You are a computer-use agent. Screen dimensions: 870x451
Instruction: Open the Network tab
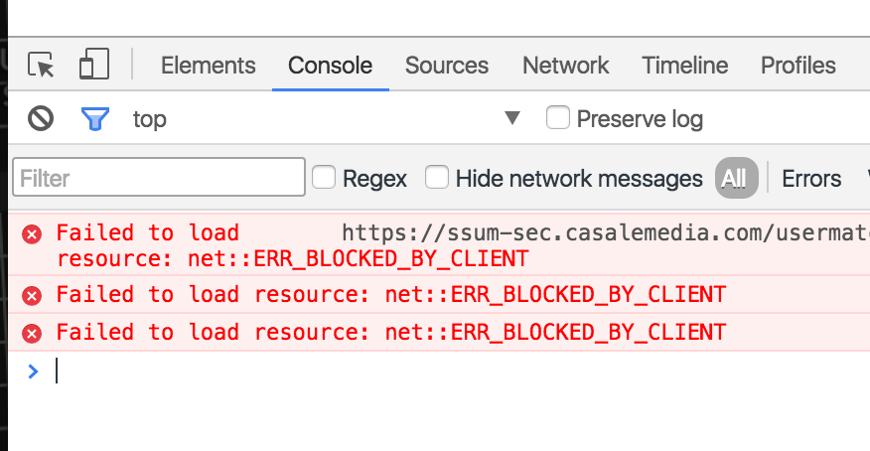(x=565, y=66)
